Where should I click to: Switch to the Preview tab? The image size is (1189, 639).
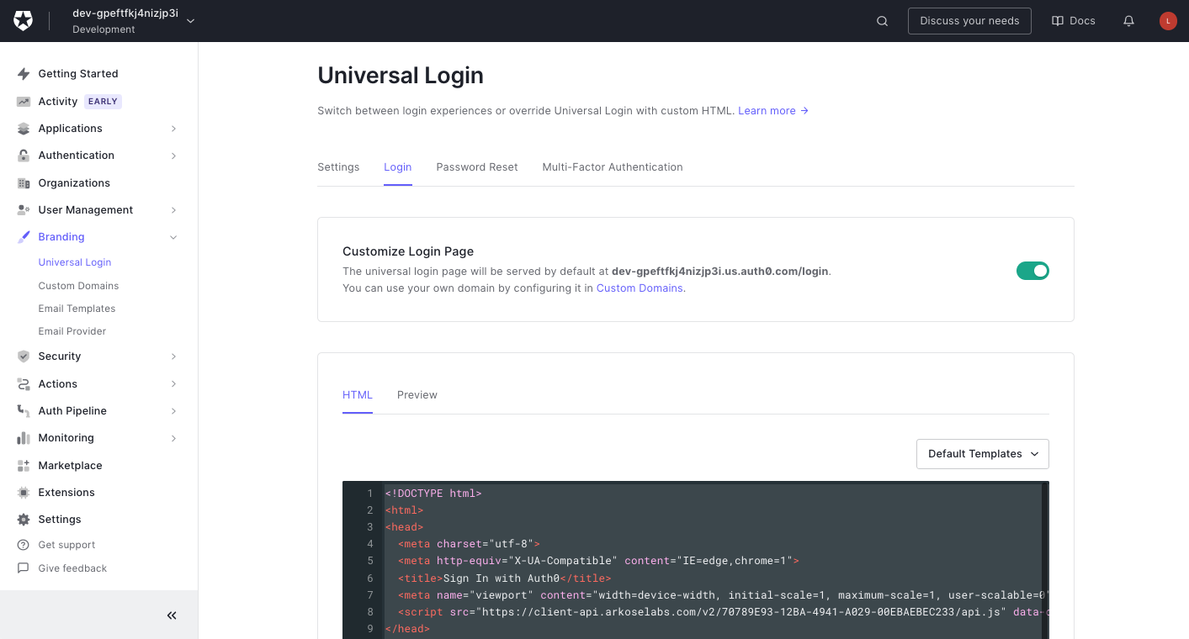coord(417,395)
